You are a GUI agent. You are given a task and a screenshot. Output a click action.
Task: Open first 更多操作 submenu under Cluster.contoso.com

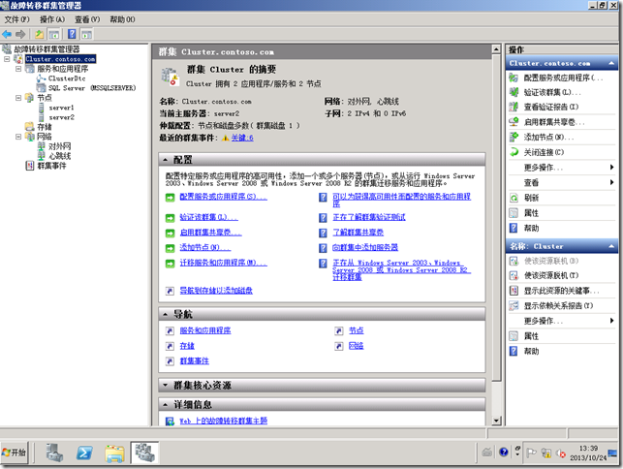(561, 168)
